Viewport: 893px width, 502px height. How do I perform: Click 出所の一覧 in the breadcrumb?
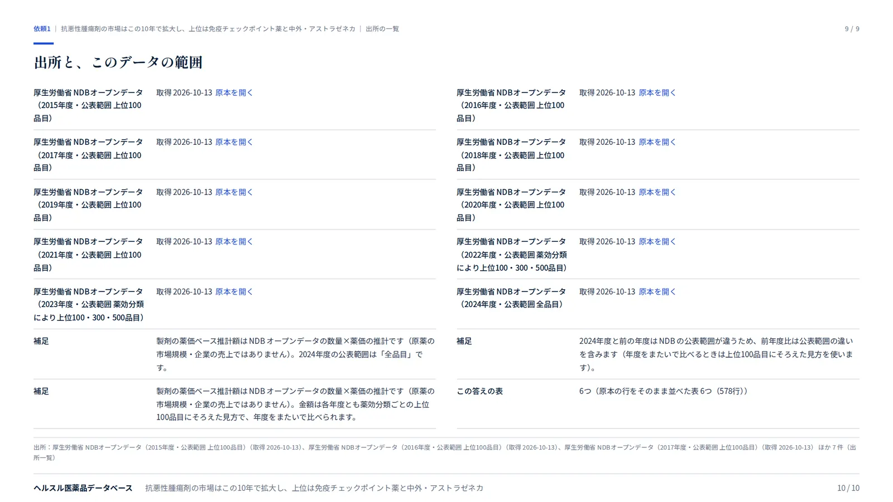[382, 28]
